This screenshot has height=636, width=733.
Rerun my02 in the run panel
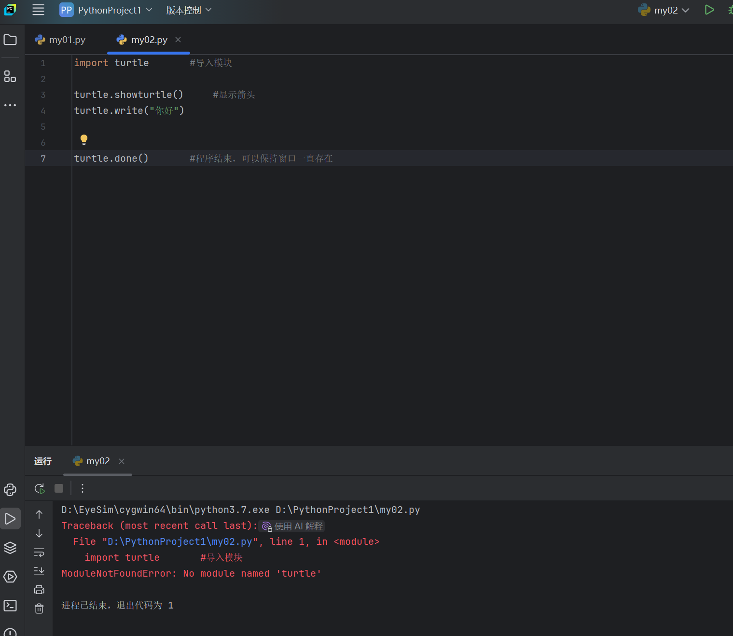pyautogui.click(x=40, y=488)
